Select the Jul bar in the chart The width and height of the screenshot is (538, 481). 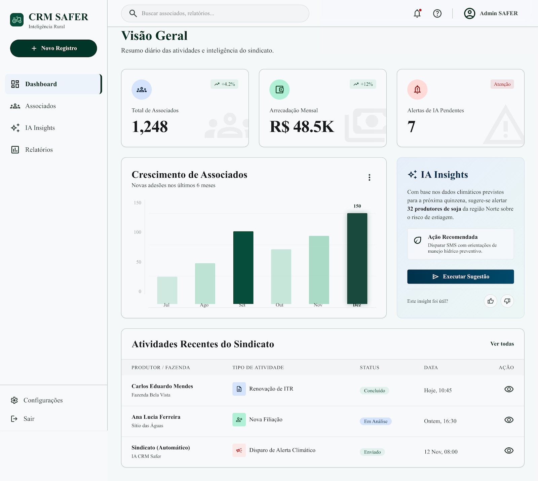[167, 290]
